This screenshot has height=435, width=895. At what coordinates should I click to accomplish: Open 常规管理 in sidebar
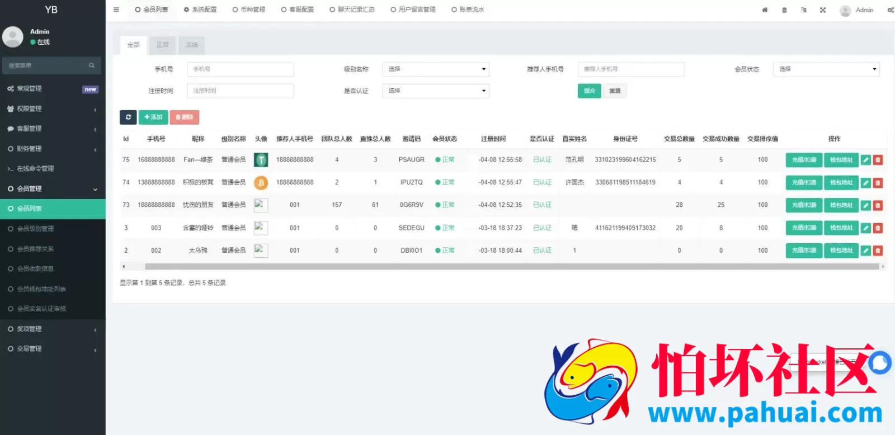[x=53, y=89]
